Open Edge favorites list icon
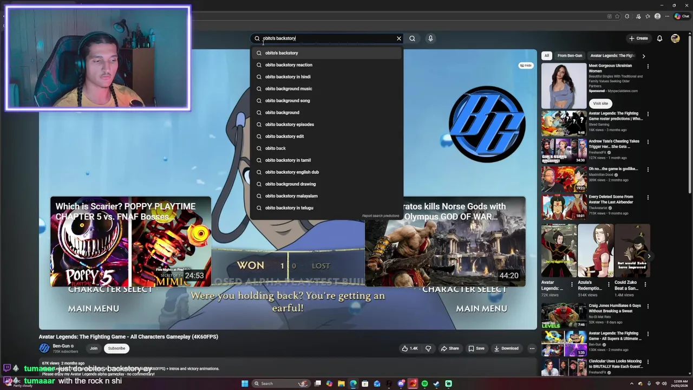Viewport: 693px width, 390px height. (648, 16)
